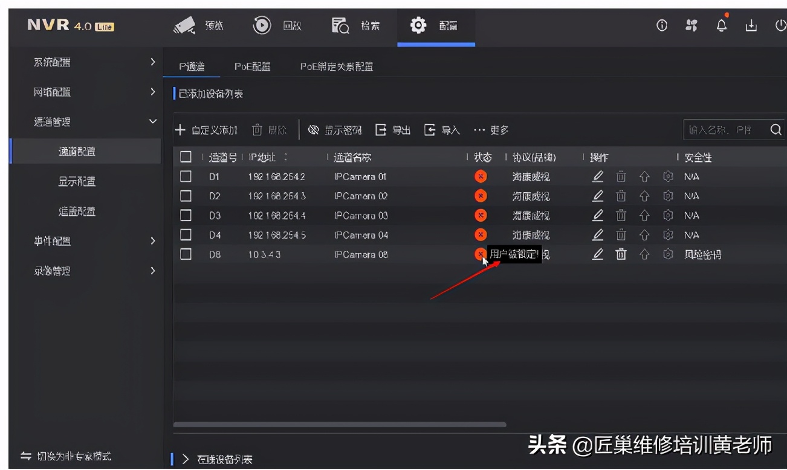
Task: Open the 检索 (Search) page
Action: (357, 26)
